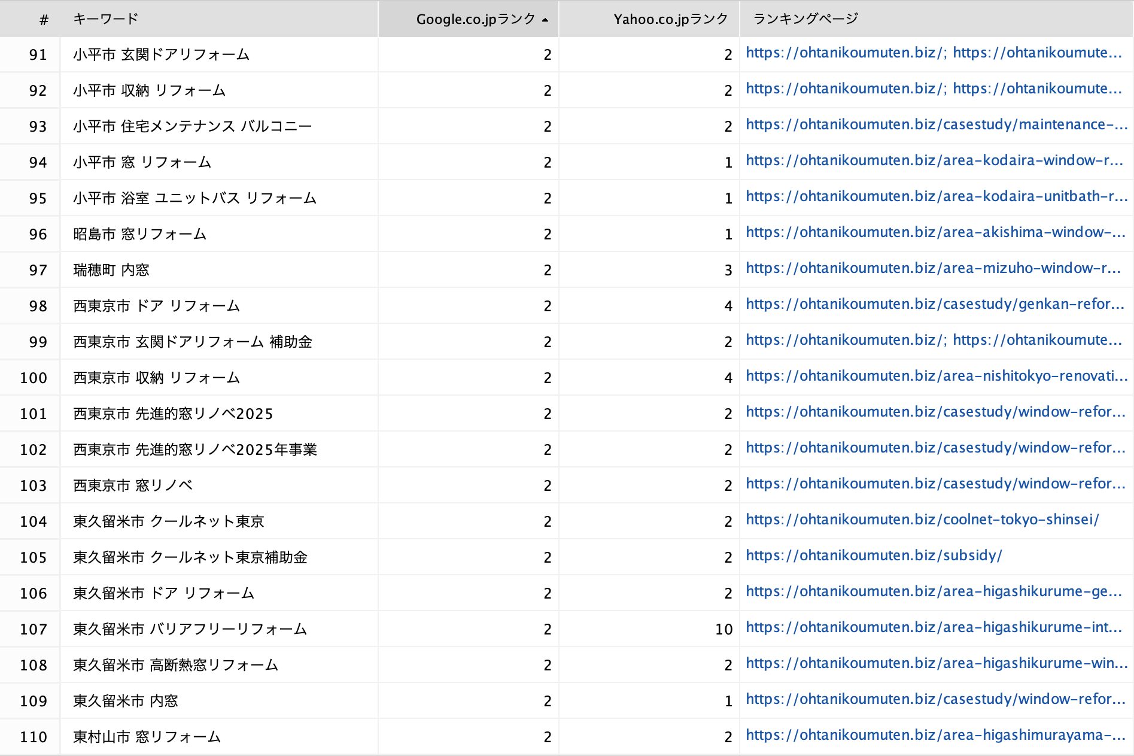Screen dimensions: 1134x756
Task: Open the area-kodaira-unitbath ranking page link
Action: pos(936,196)
